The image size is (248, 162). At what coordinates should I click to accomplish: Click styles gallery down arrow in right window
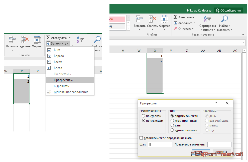(x=128, y=23)
